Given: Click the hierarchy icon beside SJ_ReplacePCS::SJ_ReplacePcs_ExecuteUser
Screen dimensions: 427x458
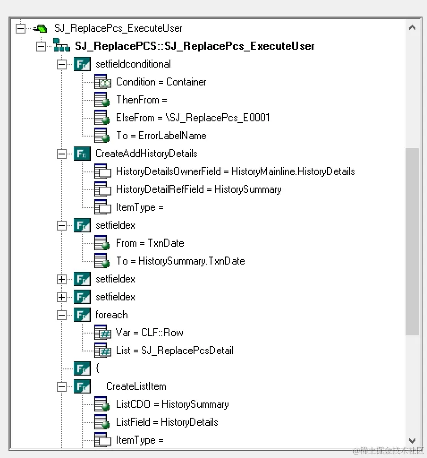Looking at the screenshot, I should (62, 45).
